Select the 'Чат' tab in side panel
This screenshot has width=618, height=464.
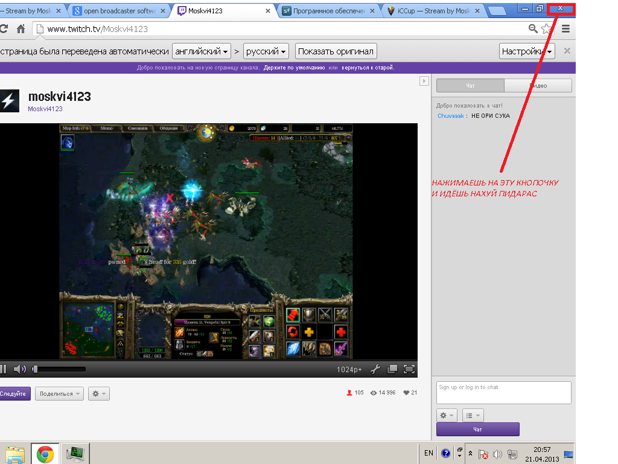(x=470, y=86)
